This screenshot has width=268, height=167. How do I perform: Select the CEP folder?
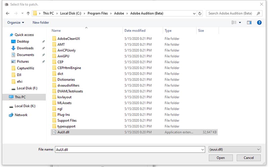click(60, 62)
